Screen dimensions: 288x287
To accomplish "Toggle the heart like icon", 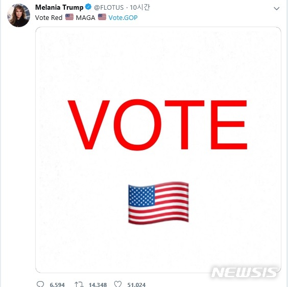I will point(118,284).
